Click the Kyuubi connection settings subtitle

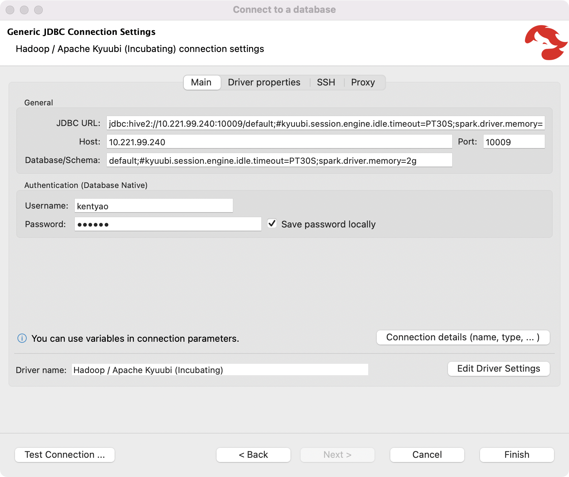(140, 49)
